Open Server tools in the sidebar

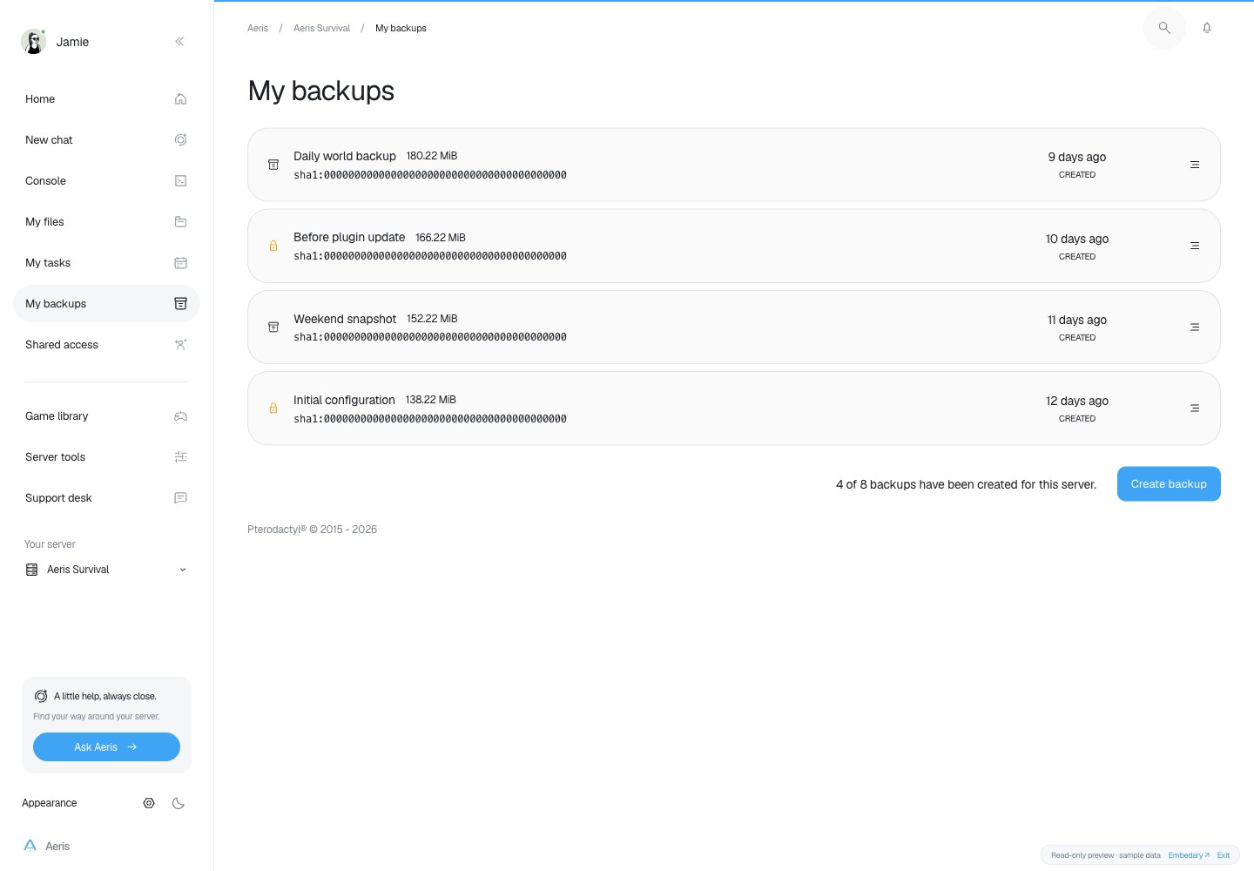click(106, 457)
